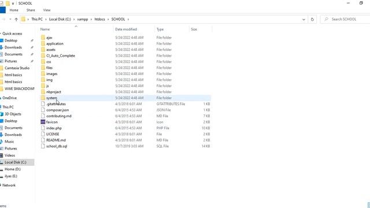
Task: Click the composer.json file icon
Action: point(43,110)
